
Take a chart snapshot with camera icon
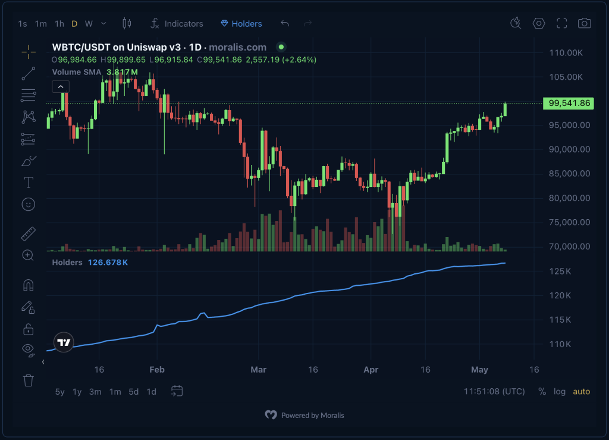pos(585,23)
